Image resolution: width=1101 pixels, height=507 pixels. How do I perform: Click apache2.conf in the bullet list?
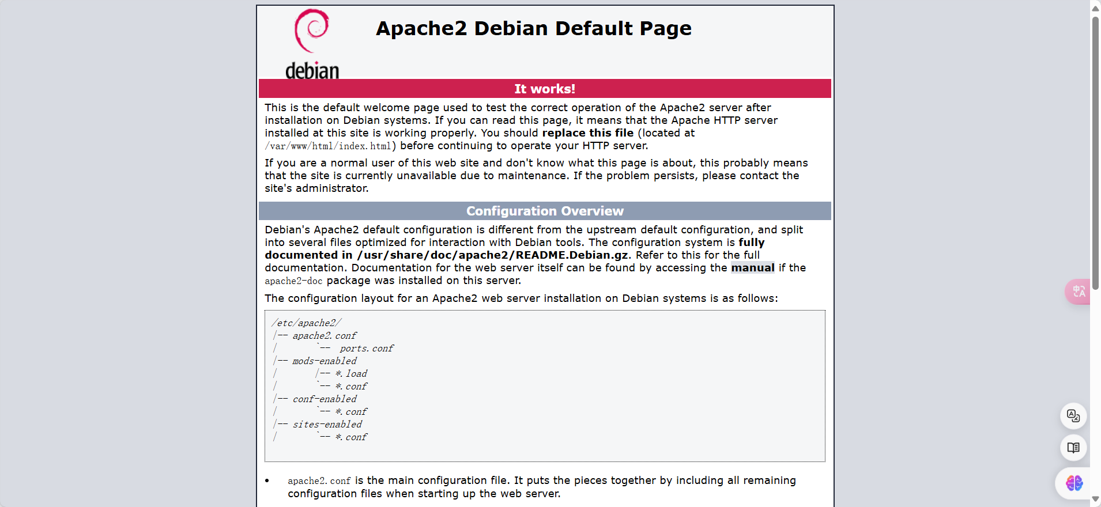coord(319,481)
